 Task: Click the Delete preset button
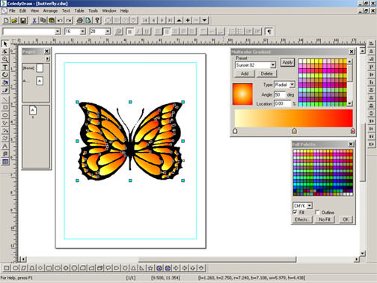coord(266,73)
